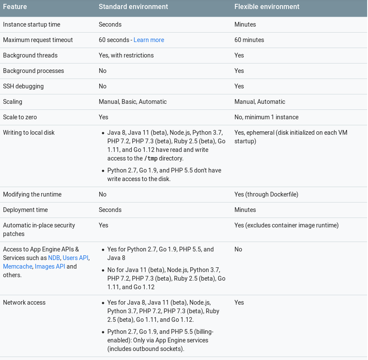Click the Standard environment column header

[133, 6]
